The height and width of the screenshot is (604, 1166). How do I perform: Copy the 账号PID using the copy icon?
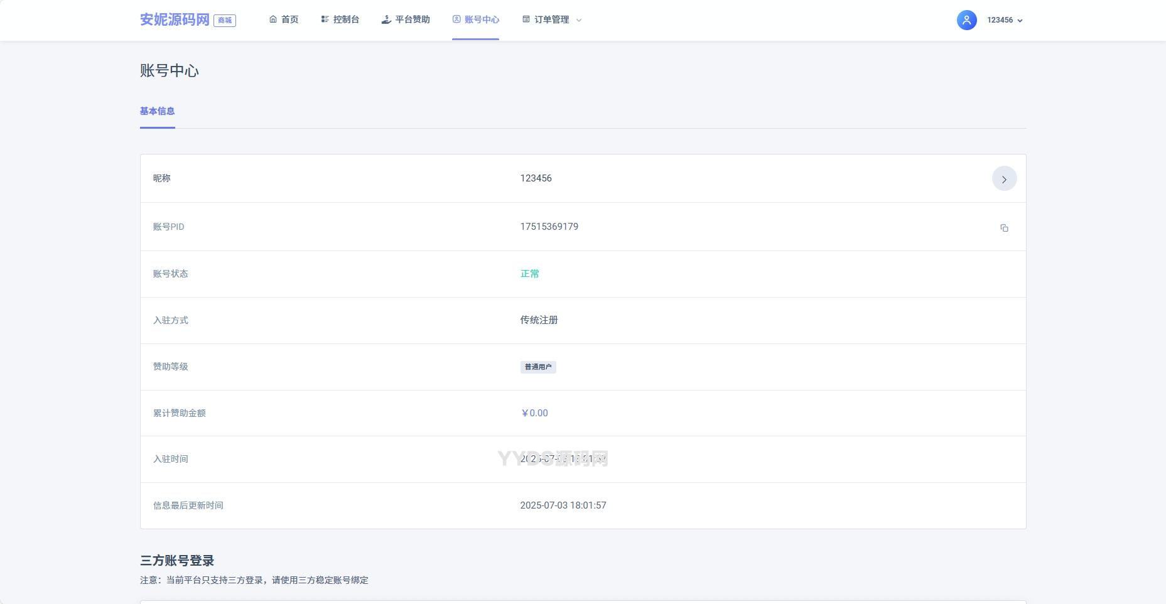point(1004,227)
